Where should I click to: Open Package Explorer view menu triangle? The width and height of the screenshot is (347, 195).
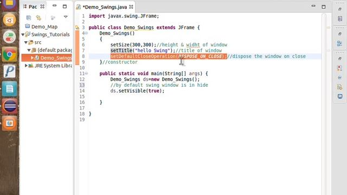coord(66,17)
